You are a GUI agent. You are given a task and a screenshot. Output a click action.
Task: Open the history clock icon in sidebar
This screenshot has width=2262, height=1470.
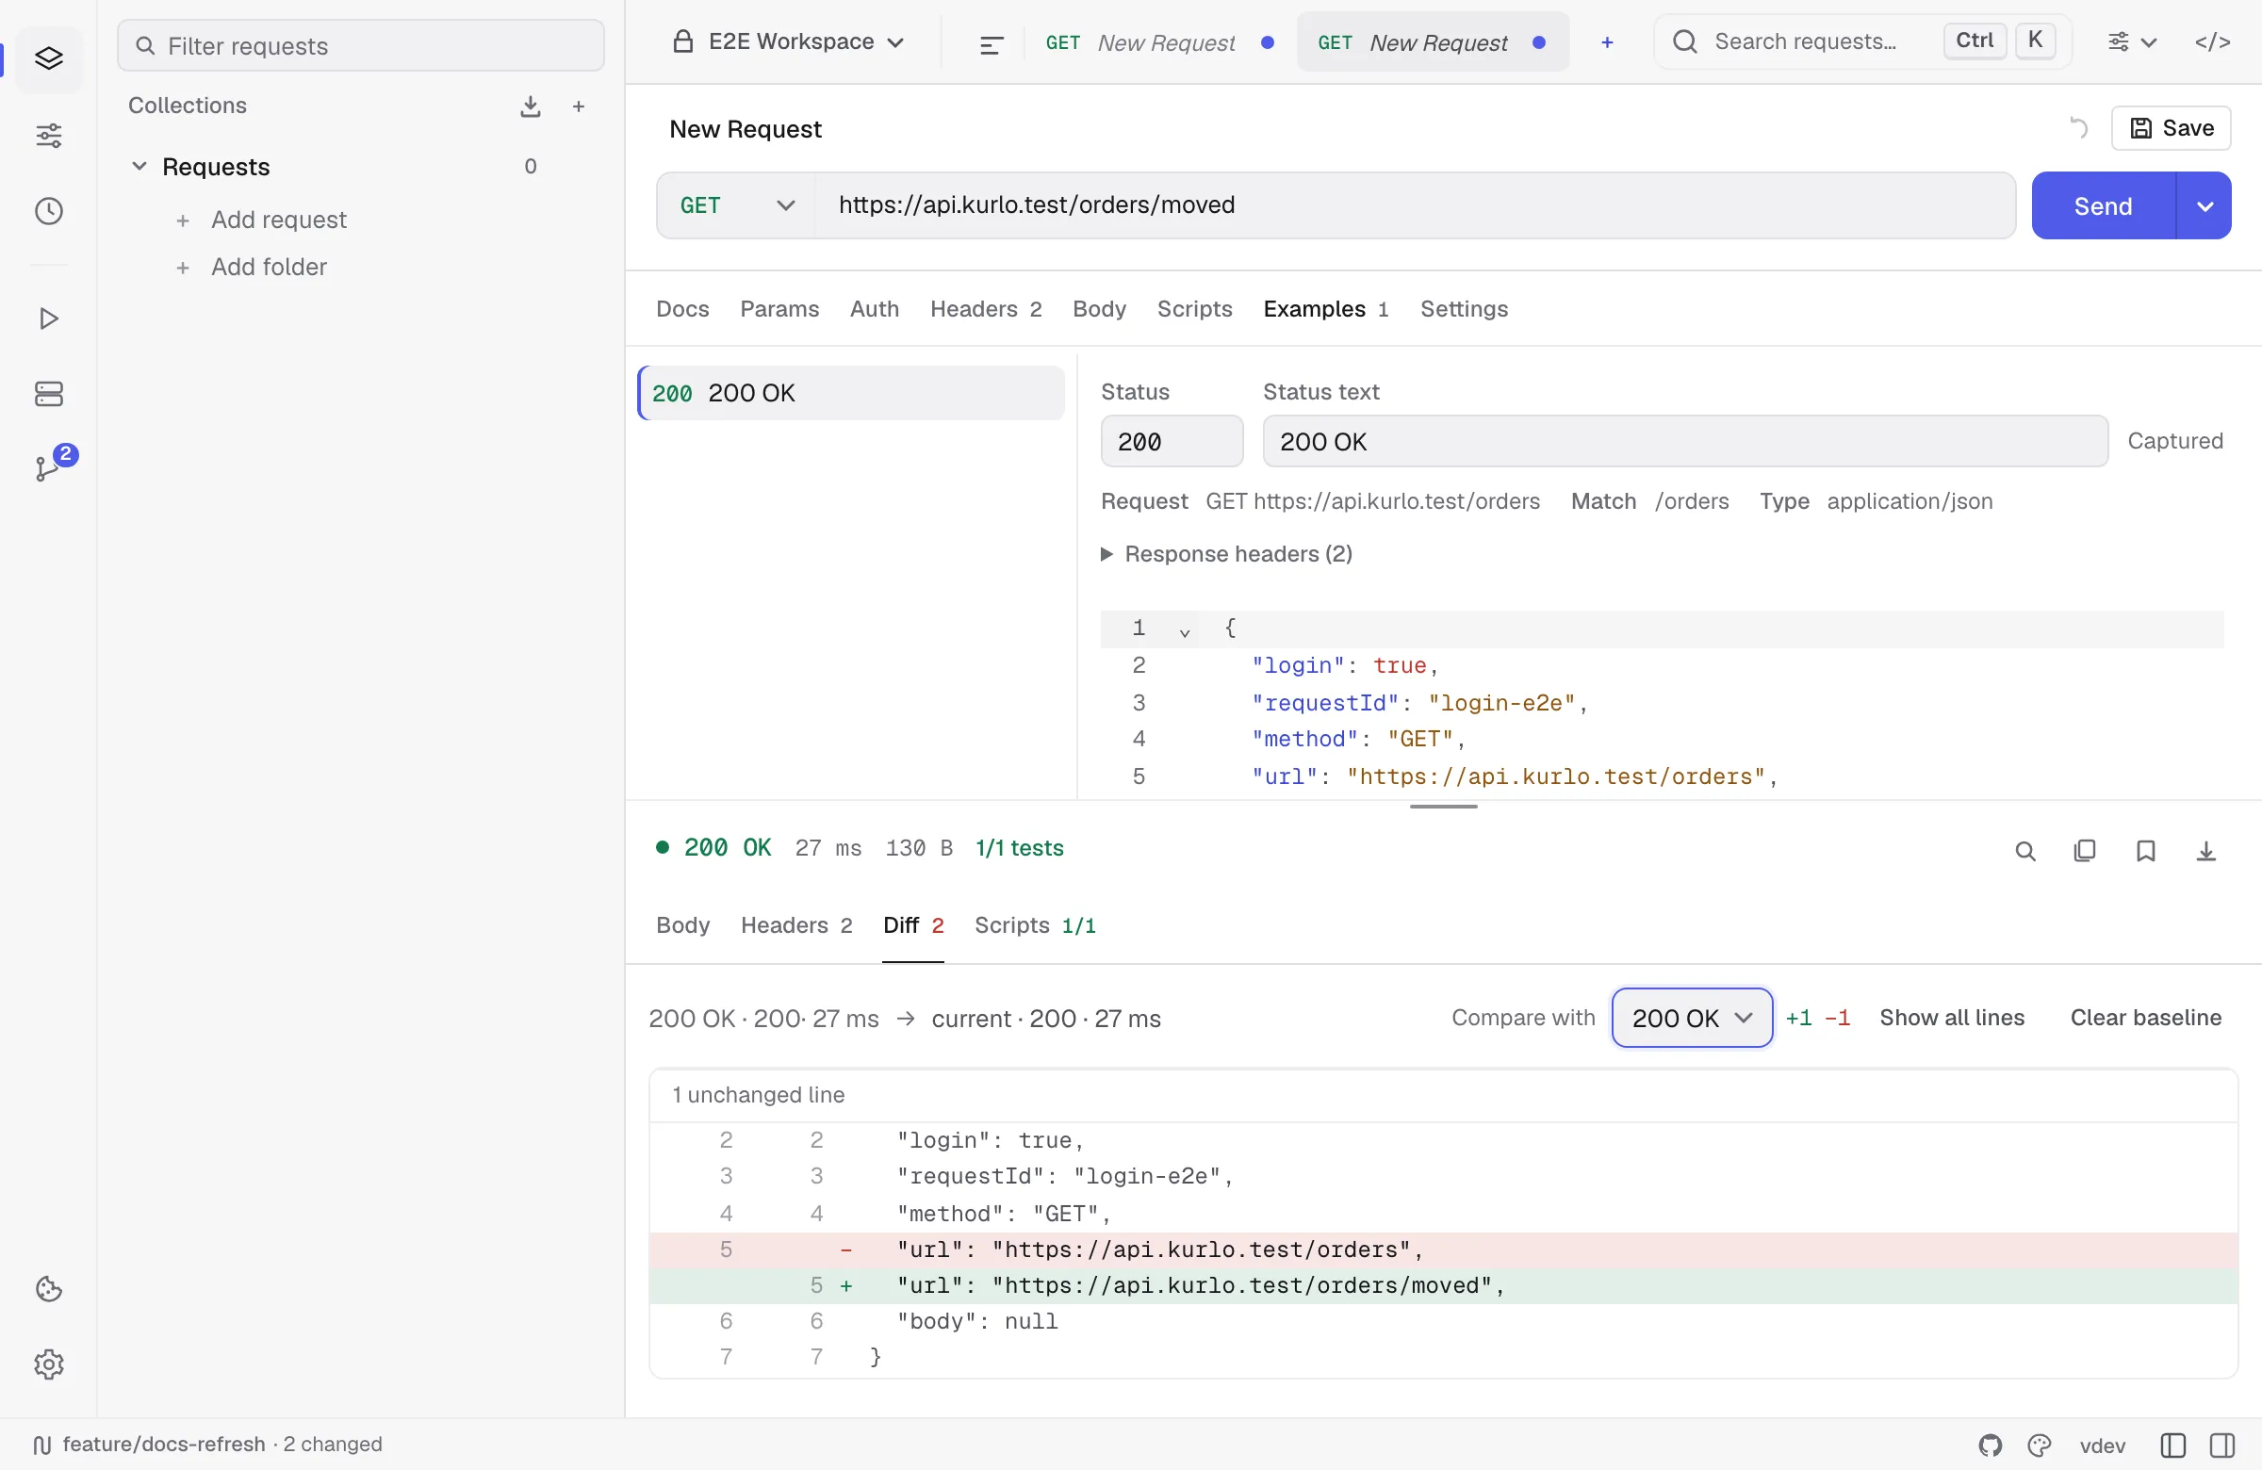pos(48,211)
